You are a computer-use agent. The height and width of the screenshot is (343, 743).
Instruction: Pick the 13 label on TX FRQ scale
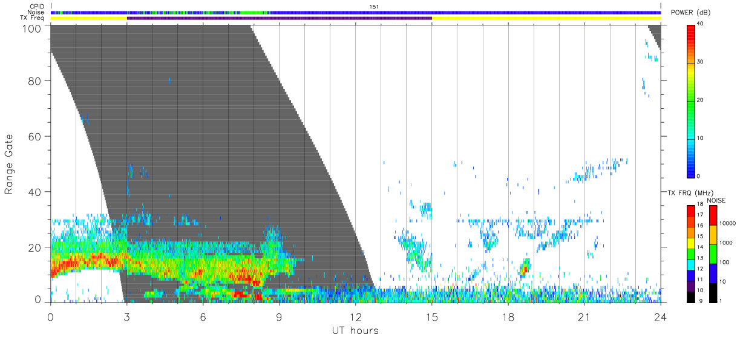click(700, 258)
